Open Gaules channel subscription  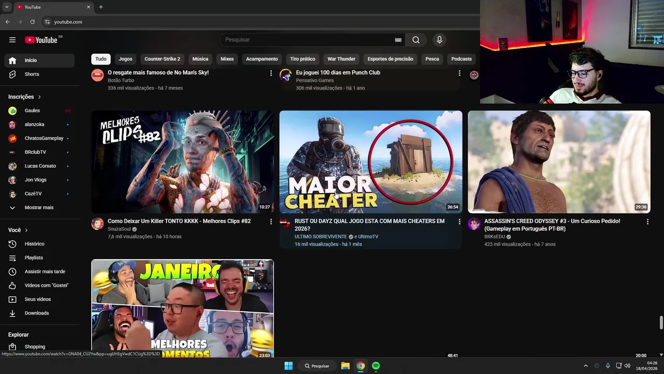pyautogui.click(x=39, y=111)
